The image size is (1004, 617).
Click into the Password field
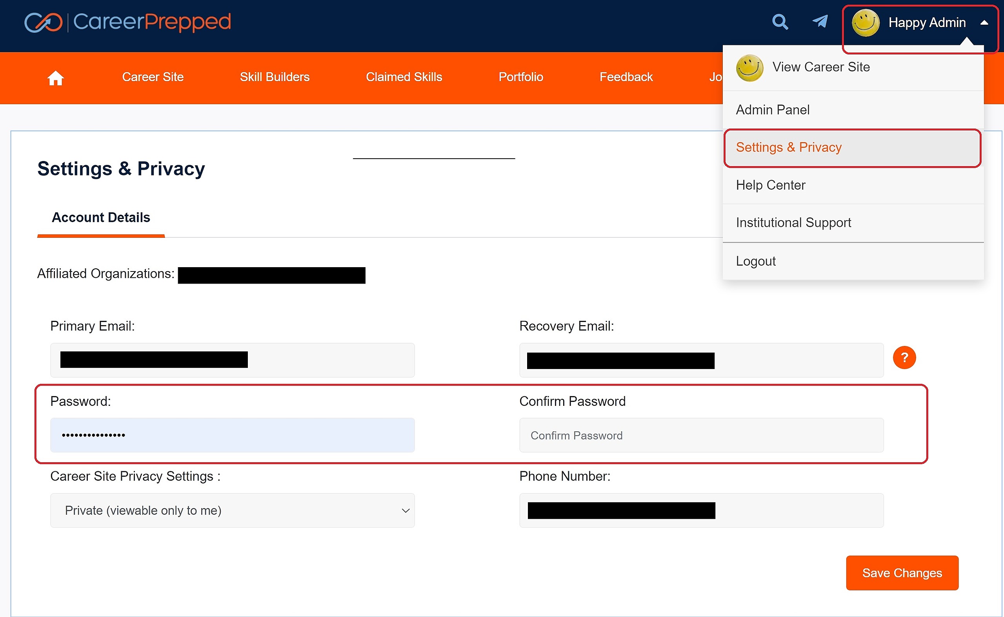(232, 435)
